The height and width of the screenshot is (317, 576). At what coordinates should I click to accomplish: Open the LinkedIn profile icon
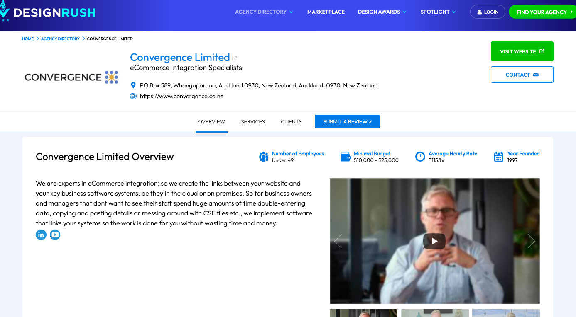tap(41, 235)
